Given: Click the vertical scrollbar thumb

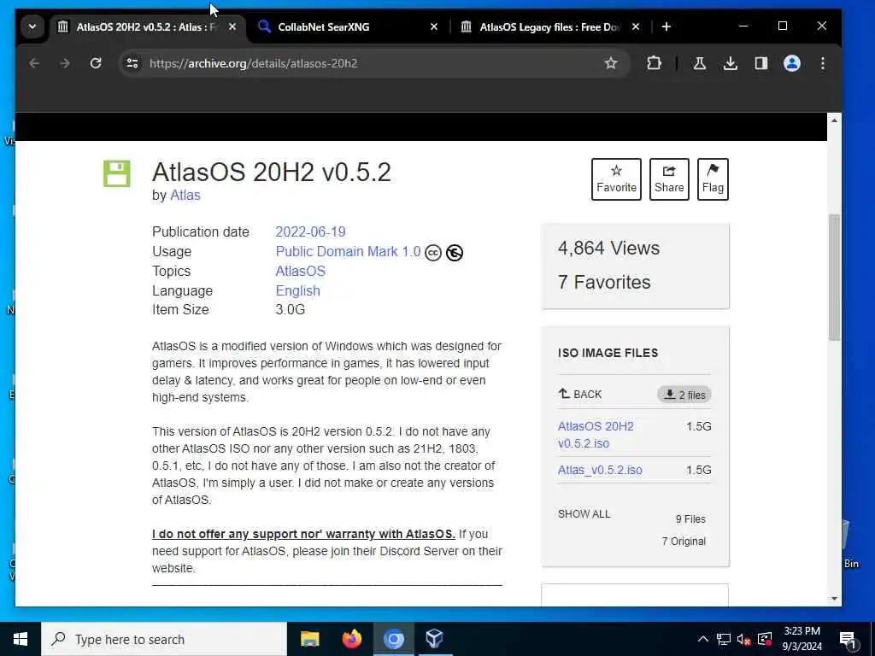Looking at the screenshot, I should [834, 278].
